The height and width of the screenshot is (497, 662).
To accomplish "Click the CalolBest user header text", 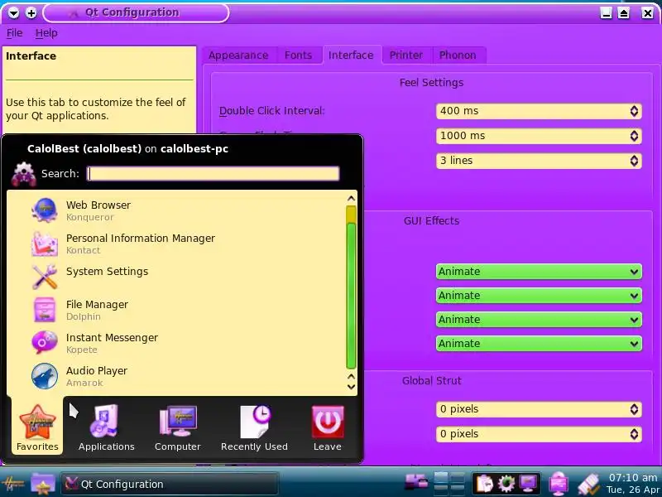I will point(127,149).
